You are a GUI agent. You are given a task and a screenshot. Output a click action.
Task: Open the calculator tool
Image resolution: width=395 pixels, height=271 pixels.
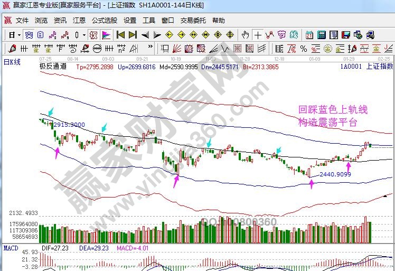point(321,35)
